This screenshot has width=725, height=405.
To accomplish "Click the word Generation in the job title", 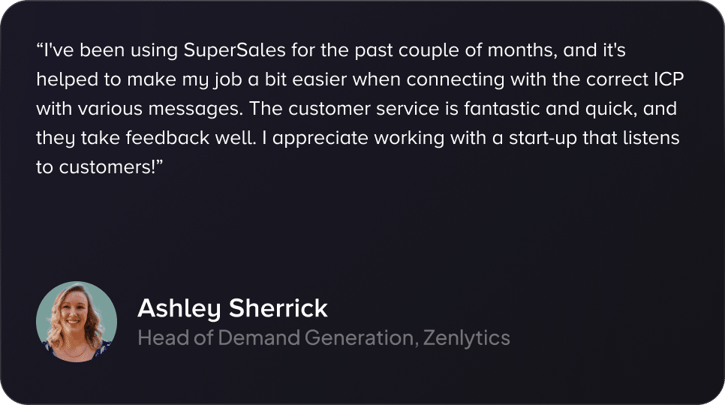I will point(359,338).
